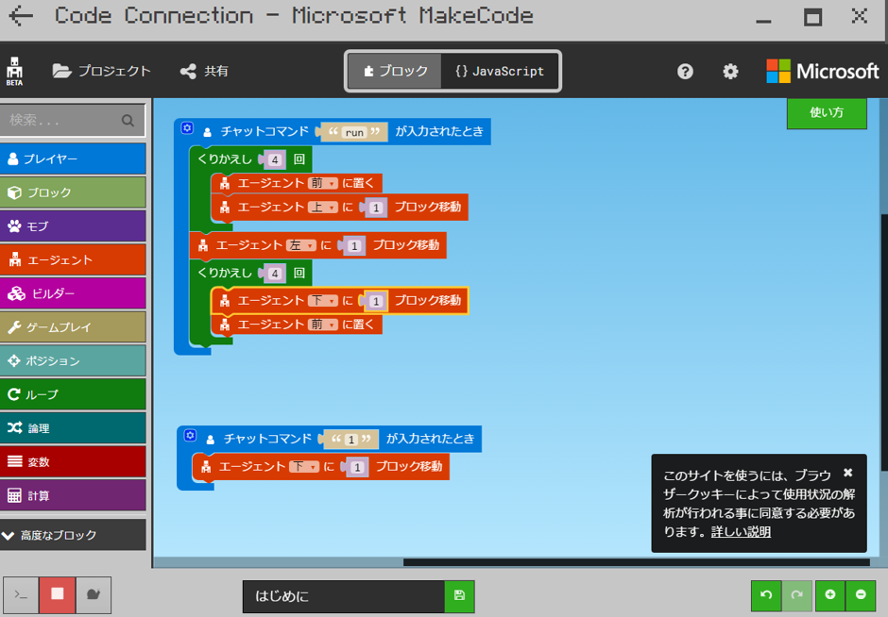The height and width of the screenshot is (617, 888).
Task: Toggle the slow-motion turtle mode button
Action: [94, 595]
